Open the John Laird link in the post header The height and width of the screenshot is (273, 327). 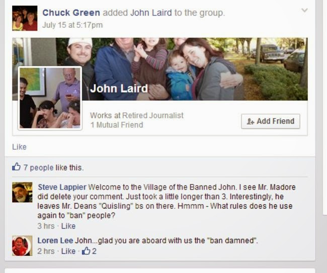click(x=151, y=13)
